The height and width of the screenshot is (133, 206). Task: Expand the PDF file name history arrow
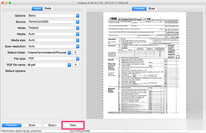pos(69,65)
